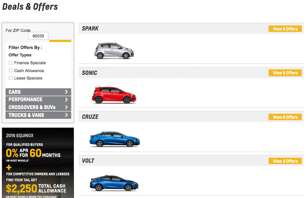The image size is (306, 198).
Task: Enable the Lease Specials filter checkbox
Action: (x=11, y=78)
